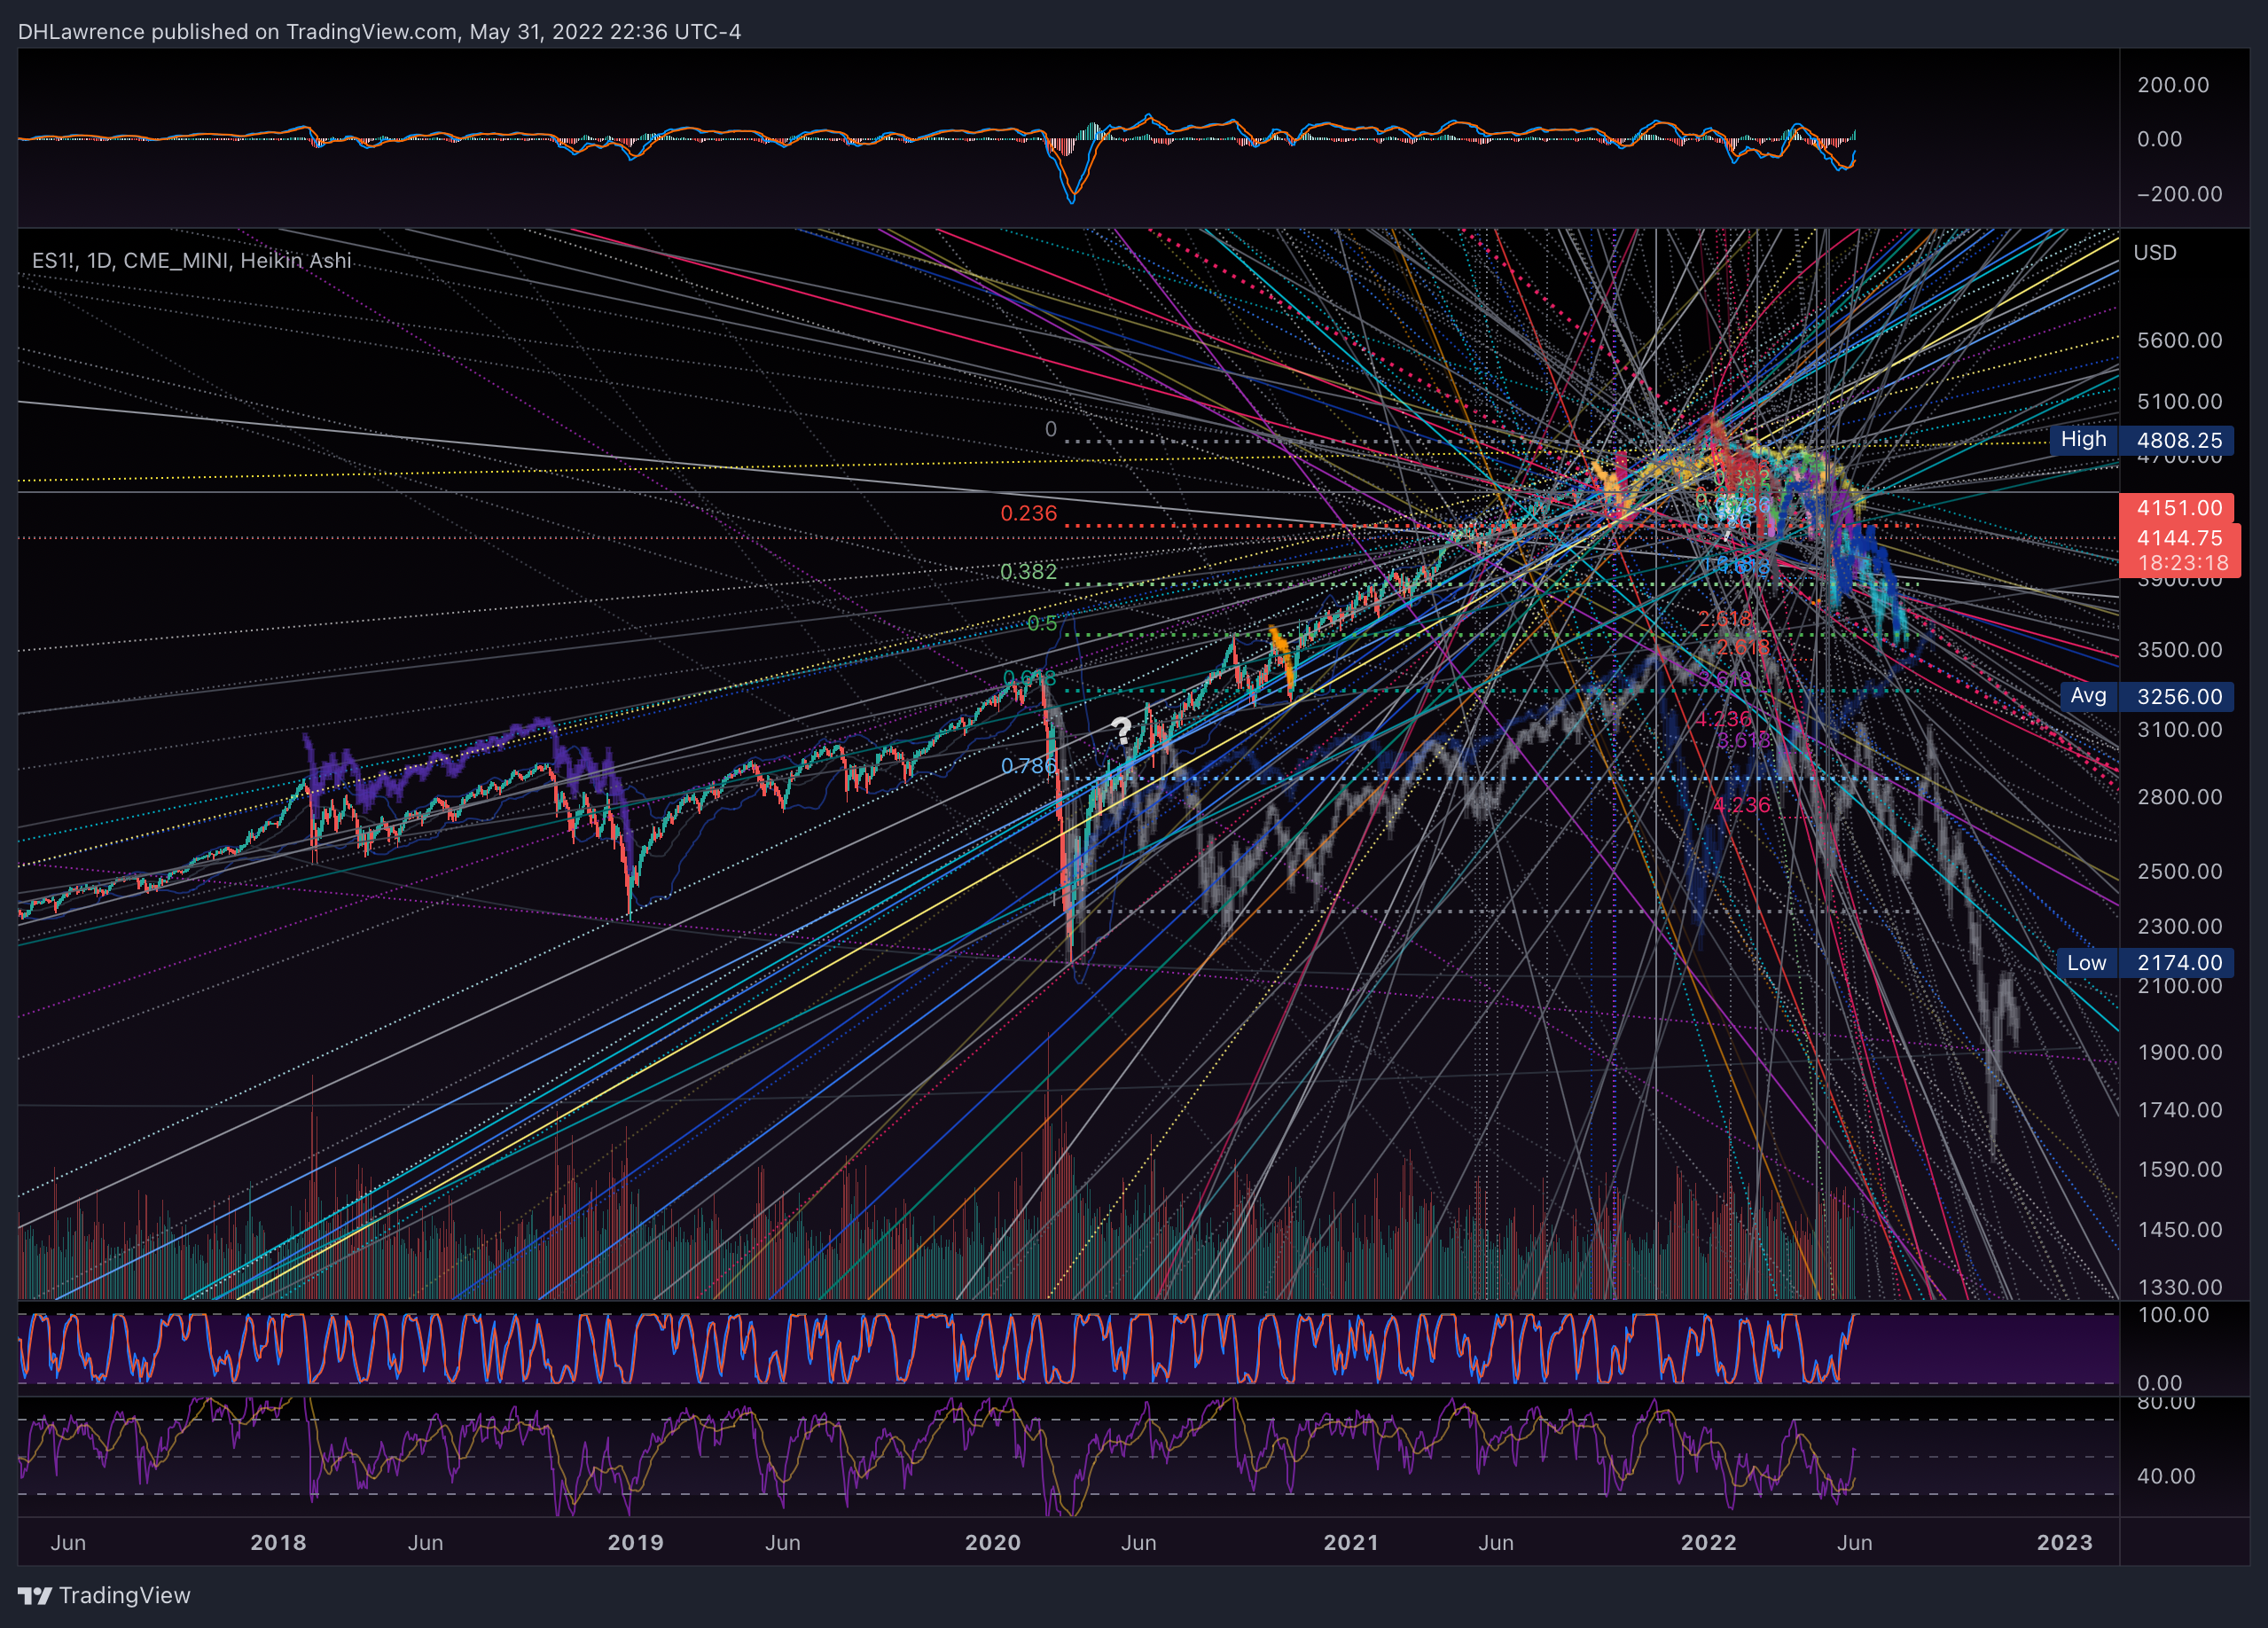Click the 1740.00 price axis label
This screenshot has height=1628, width=2268.
click(2179, 1110)
